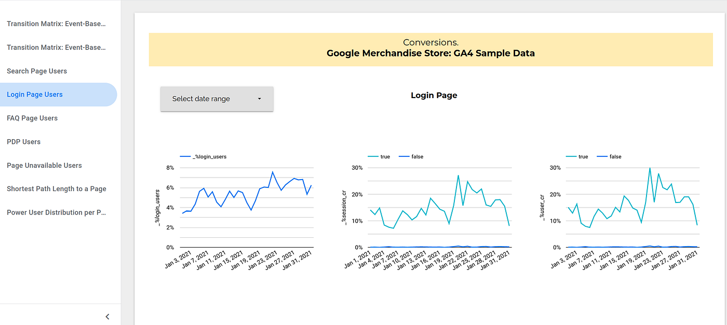Click the peak of the user_cr chart line
Viewport: 727px width, 325px height.
pyautogui.click(x=650, y=168)
